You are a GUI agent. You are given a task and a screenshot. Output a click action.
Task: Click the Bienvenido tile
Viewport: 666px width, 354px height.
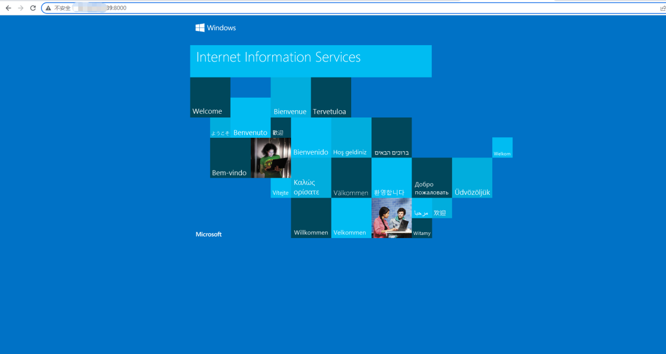311,138
